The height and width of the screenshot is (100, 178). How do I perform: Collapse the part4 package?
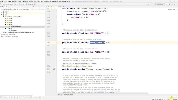6,24
